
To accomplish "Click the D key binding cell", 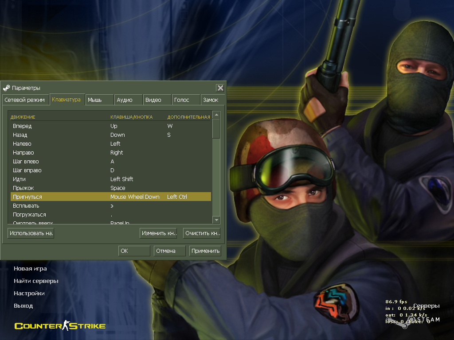I will coord(112,170).
